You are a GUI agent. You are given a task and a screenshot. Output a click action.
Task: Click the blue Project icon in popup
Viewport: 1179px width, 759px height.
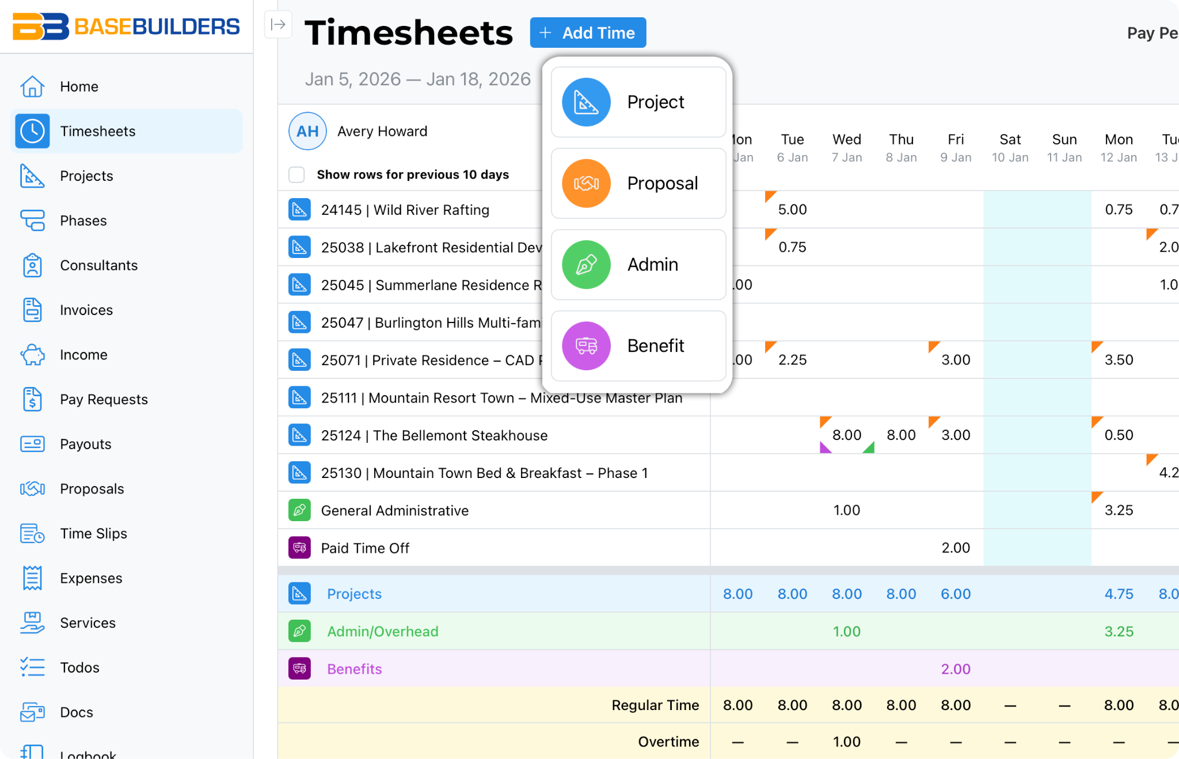point(586,103)
